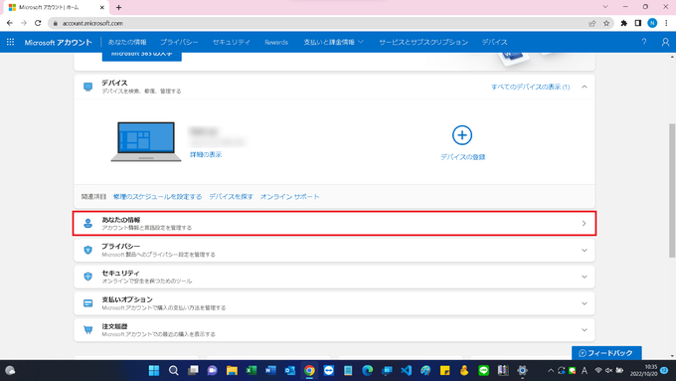Expand the セキュリティ section chevron
Viewport: 676px width, 381px height.
click(x=585, y=277)
